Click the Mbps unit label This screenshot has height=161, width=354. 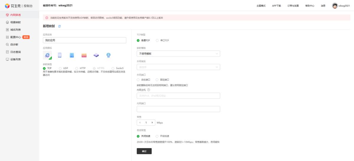point(160,123)
